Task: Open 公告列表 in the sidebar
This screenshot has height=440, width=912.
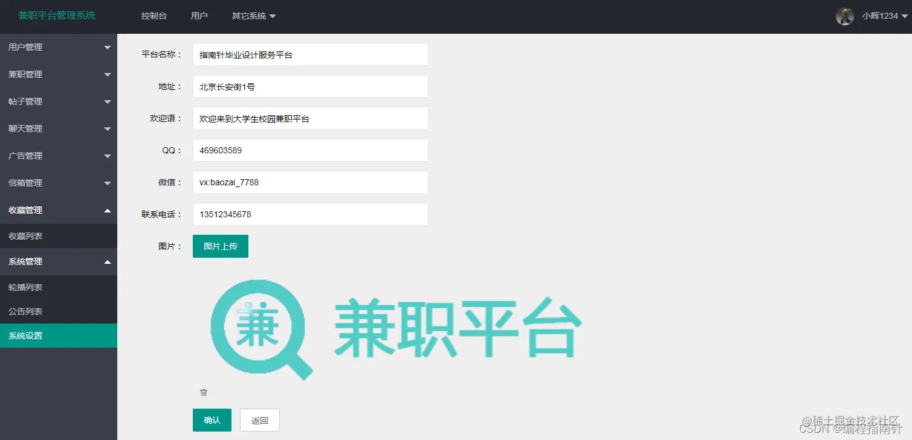Action: pyautogui.click(x=59, y=311)
